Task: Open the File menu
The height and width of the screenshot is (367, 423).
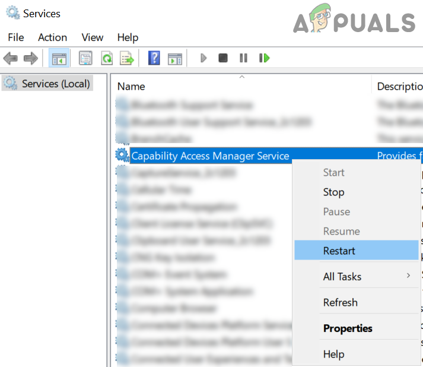Action: click(15, 37)
